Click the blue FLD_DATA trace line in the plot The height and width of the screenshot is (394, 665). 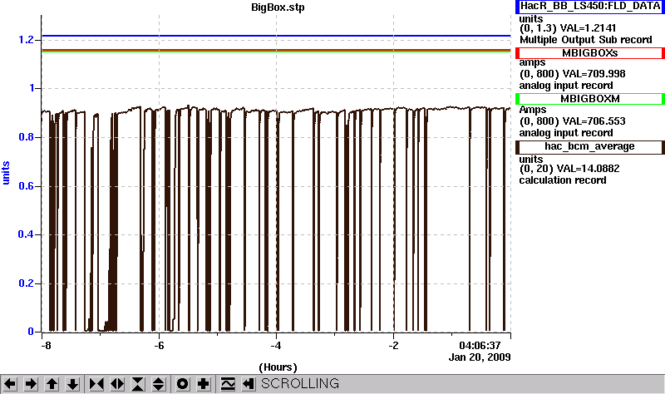pos(276,36)
